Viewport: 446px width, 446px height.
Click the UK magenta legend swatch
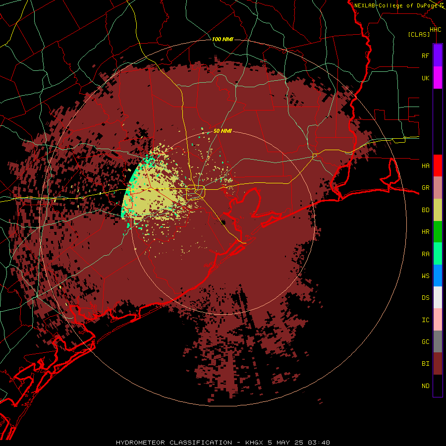point(438,78)
